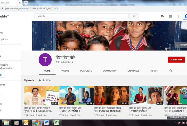187x126 pixels.
Task: Close the YouTube browser tab
Action: coord(20,3)
